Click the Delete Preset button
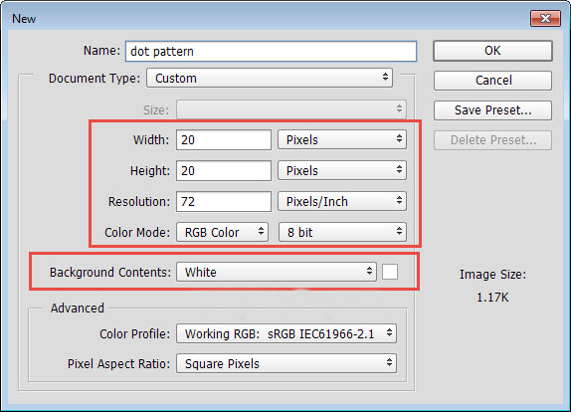Viewport: 571px width, 412px height. tap(492, 140)
